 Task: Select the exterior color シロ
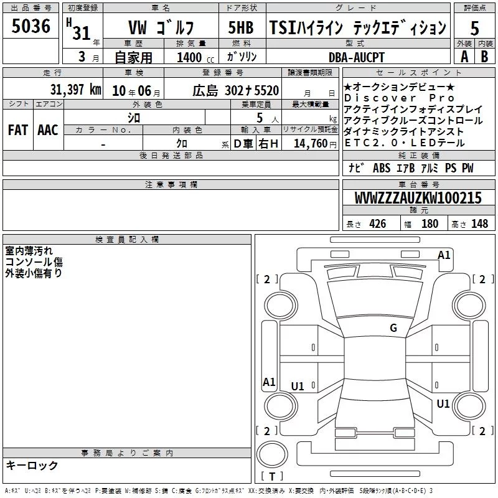tap(134, 118)
